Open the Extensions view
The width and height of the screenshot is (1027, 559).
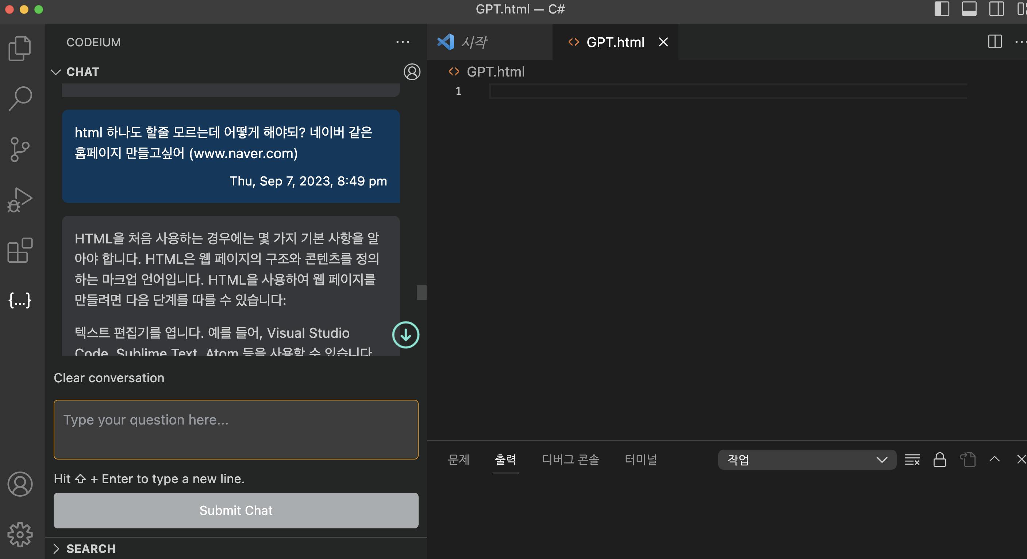[20, 250]
